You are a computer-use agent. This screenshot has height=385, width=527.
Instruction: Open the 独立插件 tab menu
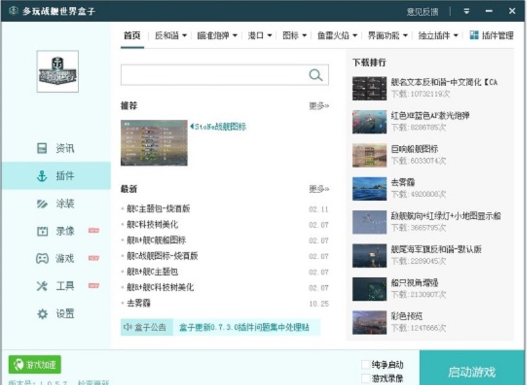point(438,36)
